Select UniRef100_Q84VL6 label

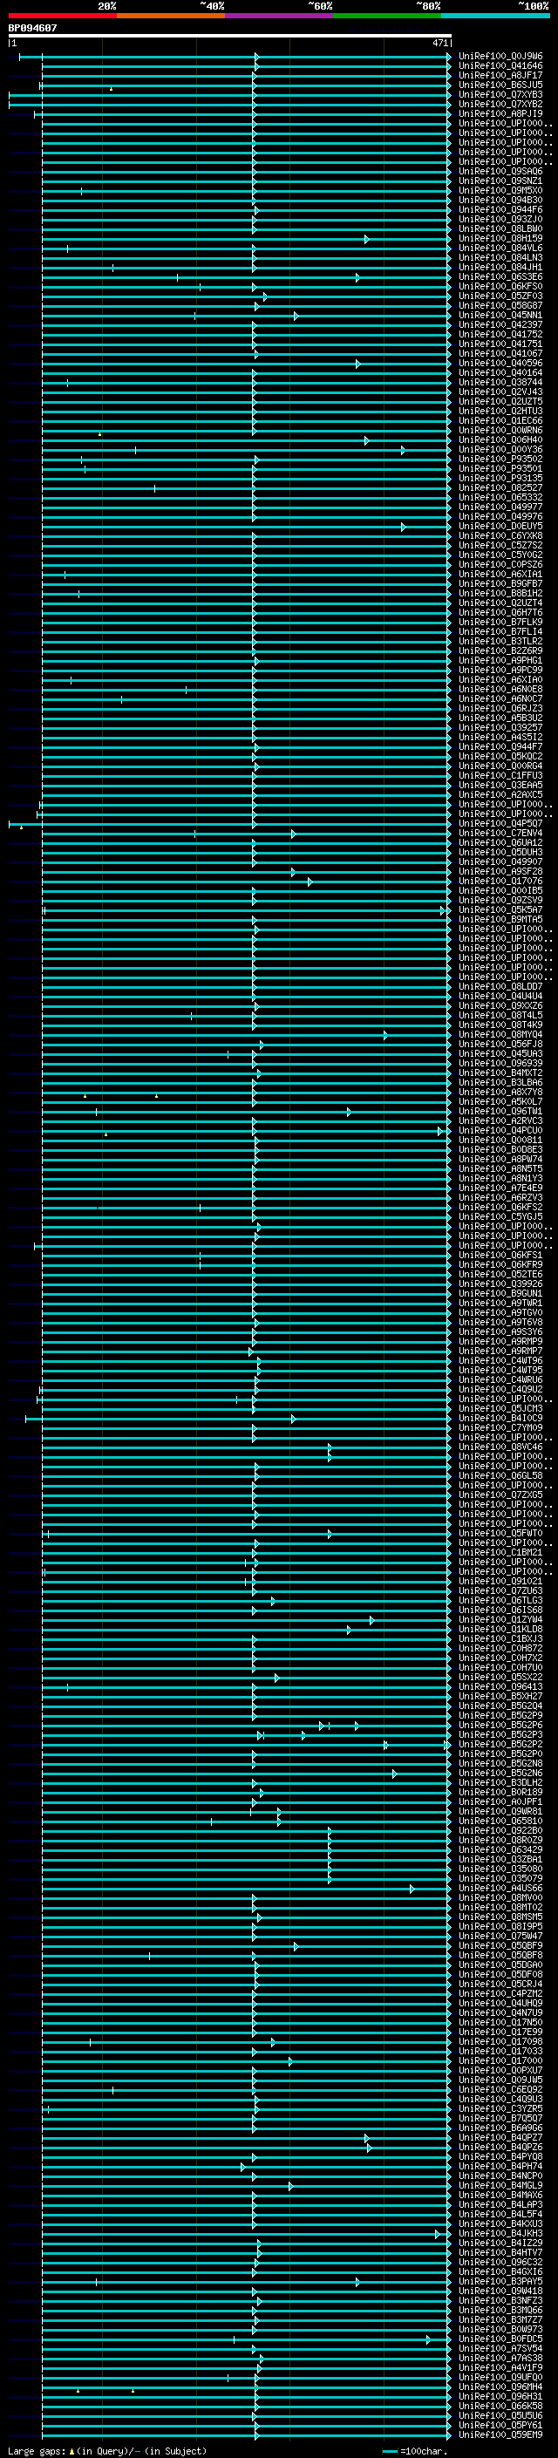tap(500, 249)
